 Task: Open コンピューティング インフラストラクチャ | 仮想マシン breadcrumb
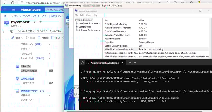tap(38, 16)
